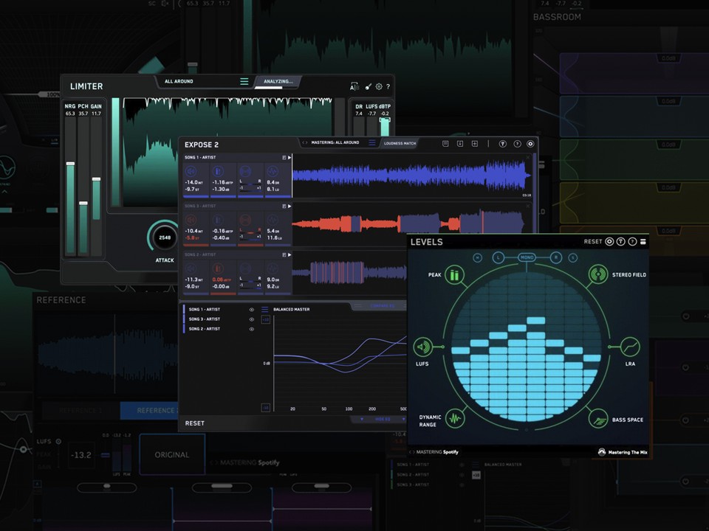
Task: Click the Song 2 red peak warning icon
Action: point(218,268)
